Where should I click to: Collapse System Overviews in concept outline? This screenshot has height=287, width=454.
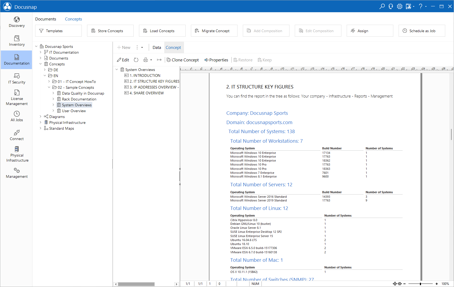[117, 70]
